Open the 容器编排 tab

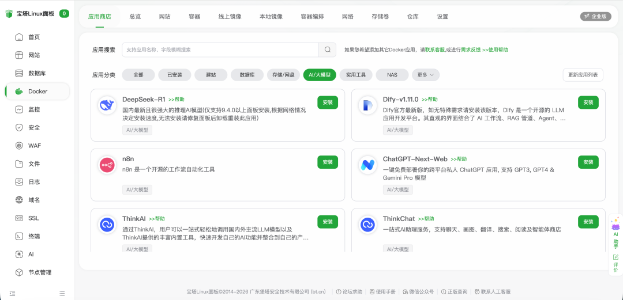click(312, 17)
